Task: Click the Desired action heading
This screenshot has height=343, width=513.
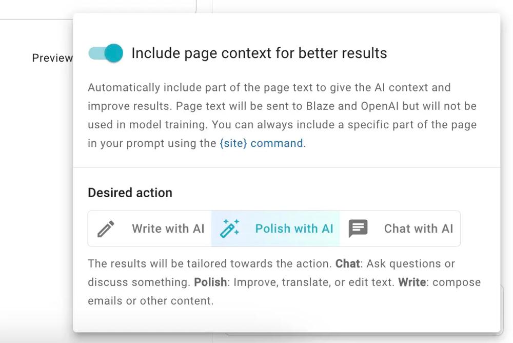Action: pos(130,193)
